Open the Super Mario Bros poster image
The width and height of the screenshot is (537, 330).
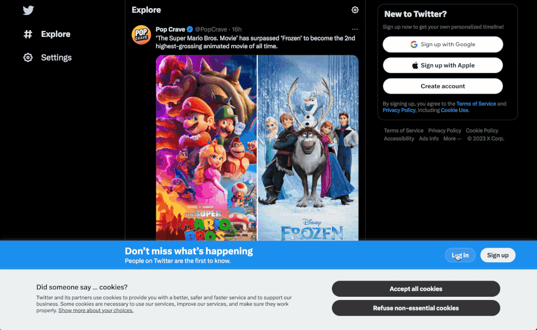tap(206, 148)
